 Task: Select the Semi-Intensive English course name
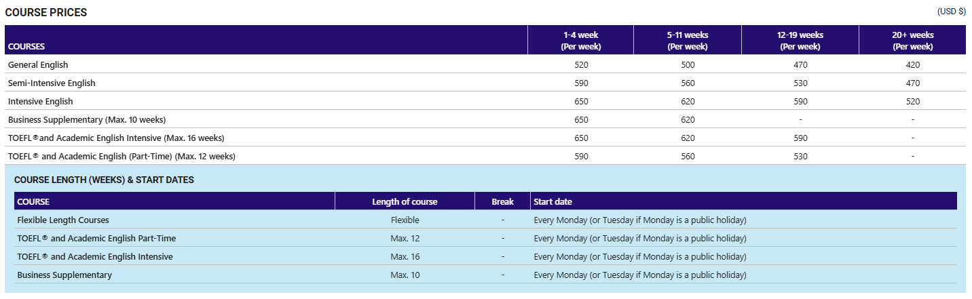click(52, 83)
